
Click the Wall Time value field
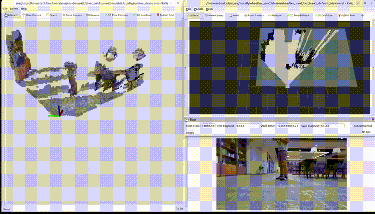click(x=289, y=126)
